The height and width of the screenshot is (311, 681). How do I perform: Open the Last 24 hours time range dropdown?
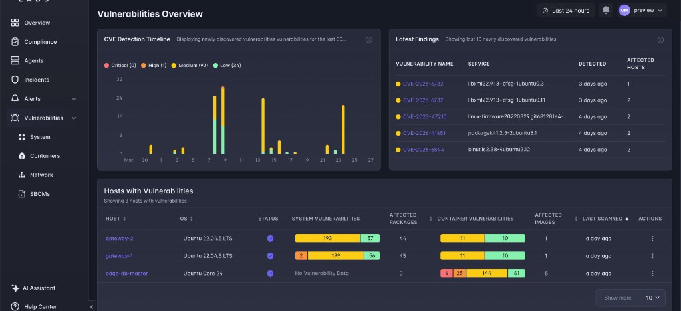(x=566, y=11)
